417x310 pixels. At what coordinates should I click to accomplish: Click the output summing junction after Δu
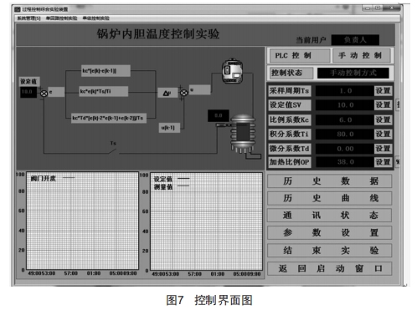(x=183, y=93)
